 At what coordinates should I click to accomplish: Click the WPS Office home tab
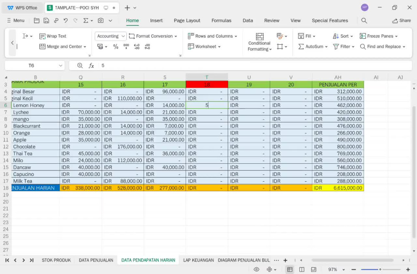point(23,8)
